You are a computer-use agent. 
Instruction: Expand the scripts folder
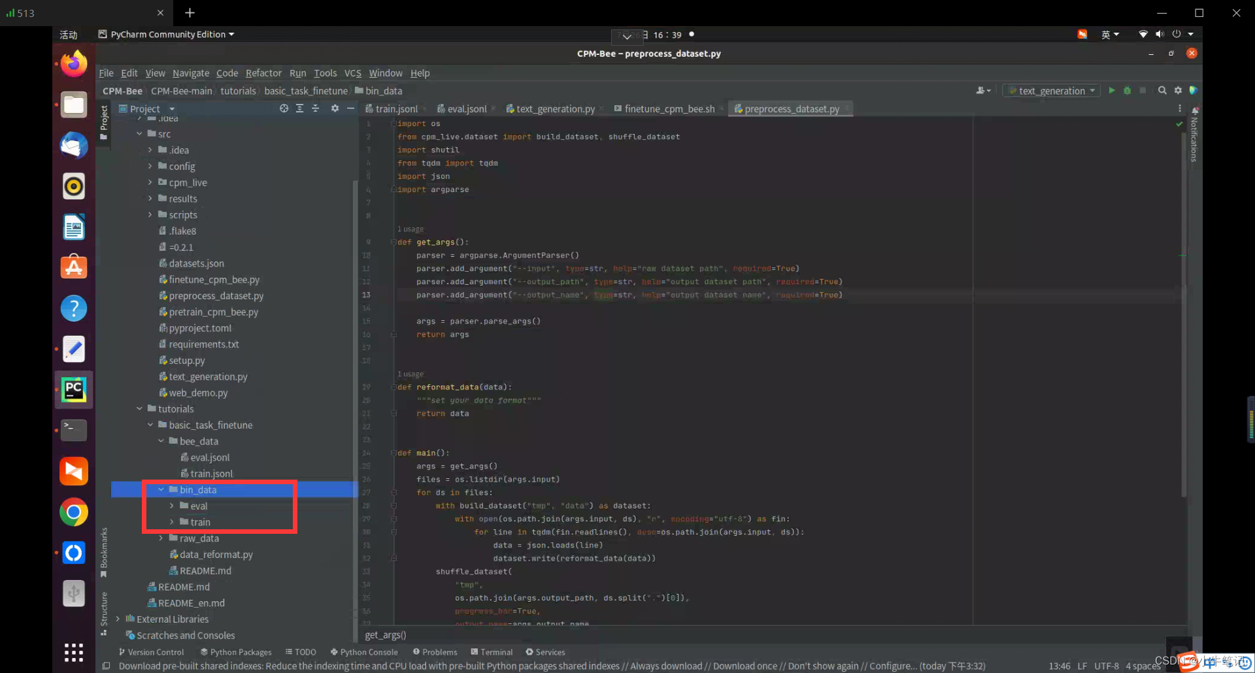pyautogui.click(x=150, y=214)
